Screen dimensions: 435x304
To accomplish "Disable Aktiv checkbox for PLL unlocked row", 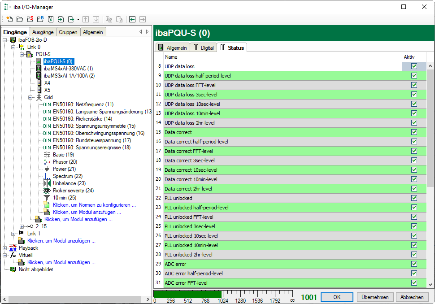I will (414, 198).
